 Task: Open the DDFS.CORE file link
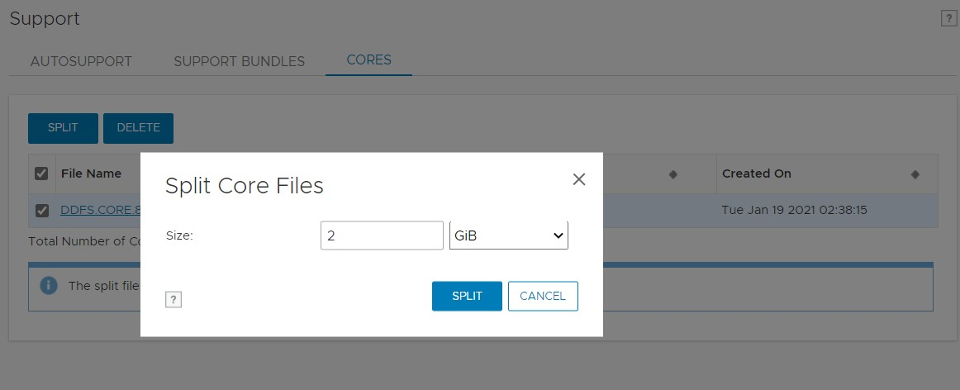(99, 211)
